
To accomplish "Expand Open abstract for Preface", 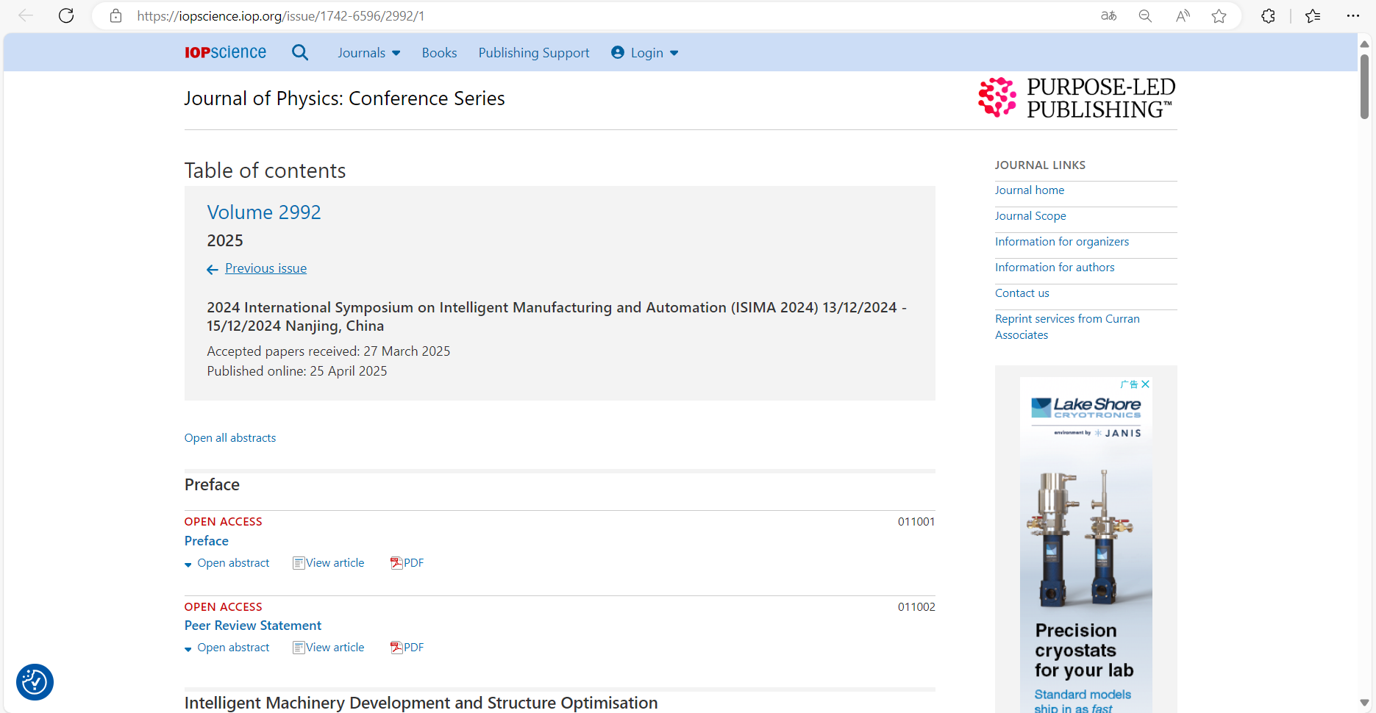I will coord(227,563).
